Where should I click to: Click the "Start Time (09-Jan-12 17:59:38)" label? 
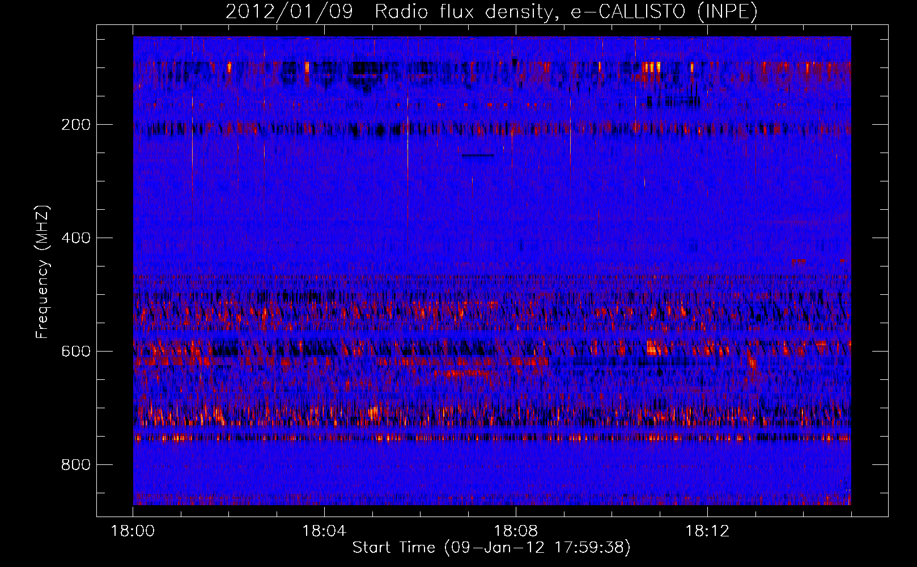491,548
